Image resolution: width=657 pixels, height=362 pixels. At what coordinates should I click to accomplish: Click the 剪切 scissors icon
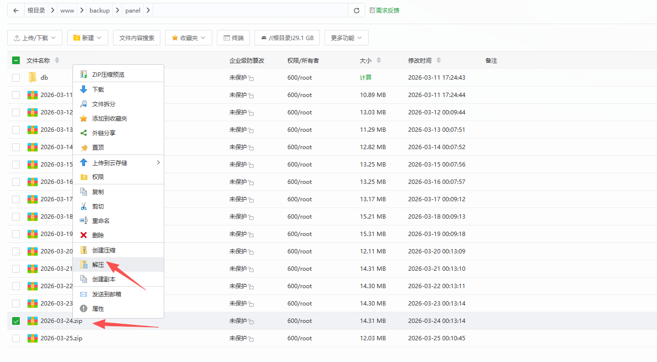click(83, 206)
